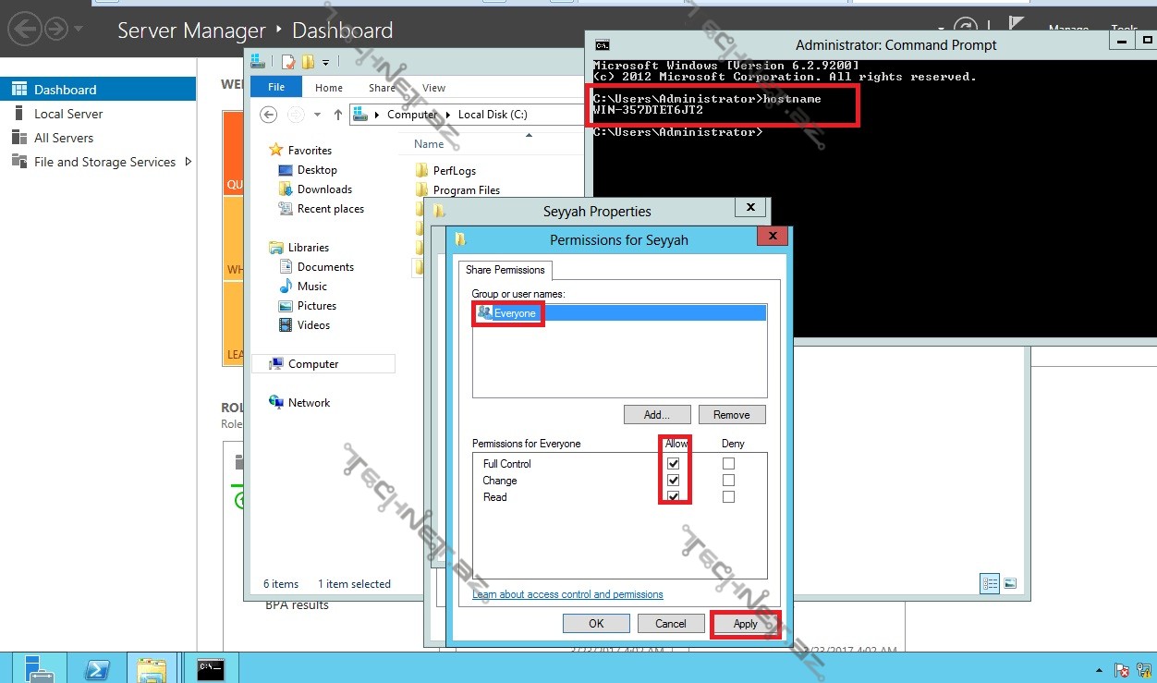The width and height of the screenshot is (1157, 683).
Task: Switch to large icons view button
Action: click(1010, 583)
